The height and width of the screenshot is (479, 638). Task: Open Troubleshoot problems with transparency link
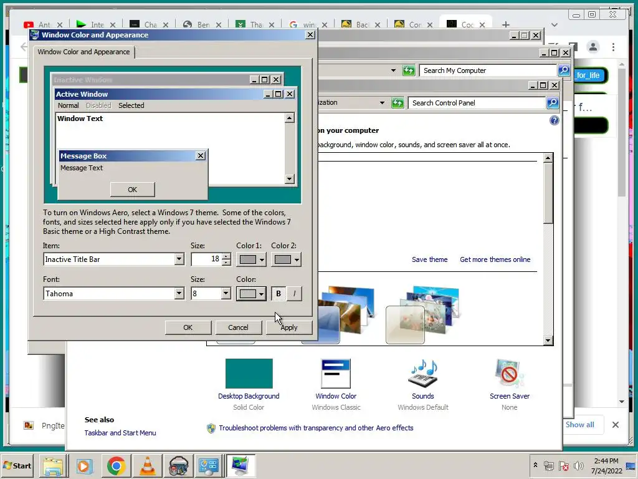coord(316,428)
